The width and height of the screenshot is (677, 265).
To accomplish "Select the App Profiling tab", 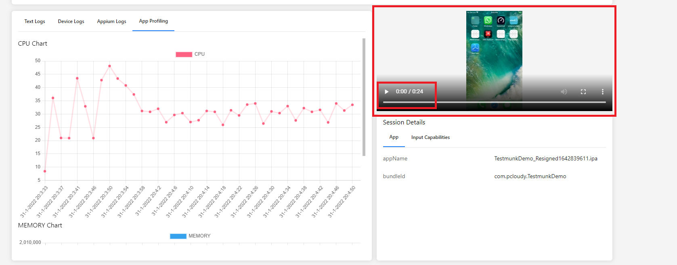I will (153, 21).
